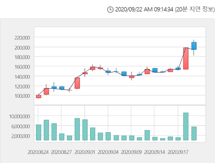This screenshot has width=218, height=163.
Task: Click the 120,000 price axis label
Action: (x=22, y=87)
